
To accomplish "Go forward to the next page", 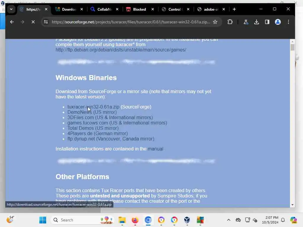I will pos(22,22).
